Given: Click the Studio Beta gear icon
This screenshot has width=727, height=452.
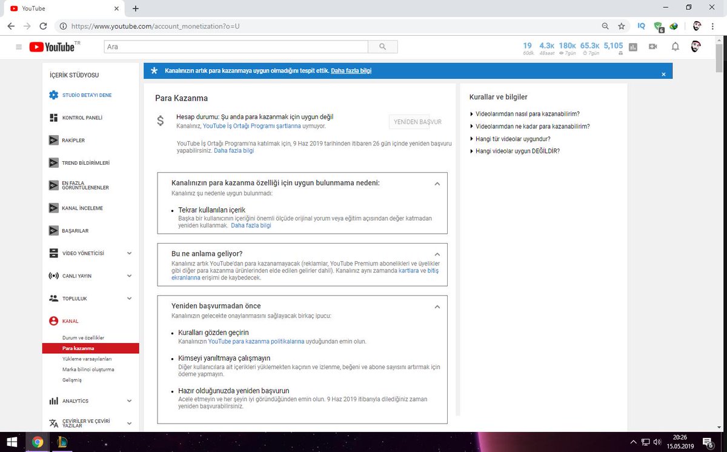Looking at the screenshot, I should tap(53, 95).
